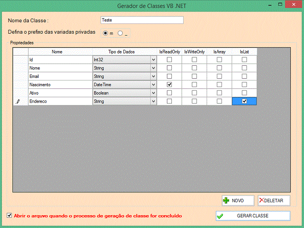
Task: Select the 'm' prefix radio button
Action: click(105, 33)
